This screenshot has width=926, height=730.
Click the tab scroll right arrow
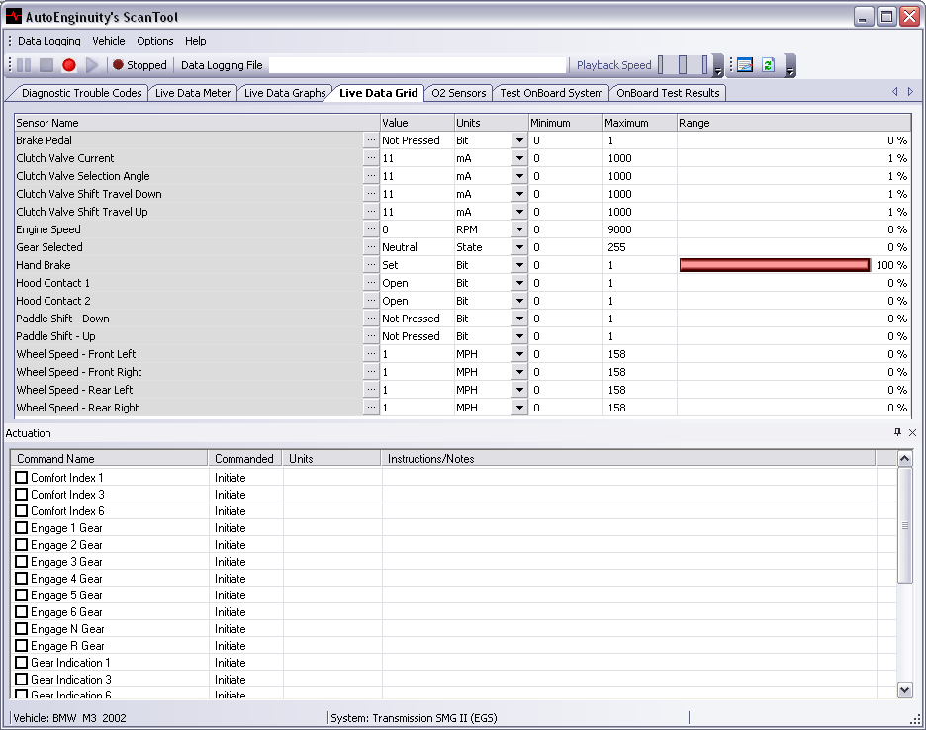[910, 92]
